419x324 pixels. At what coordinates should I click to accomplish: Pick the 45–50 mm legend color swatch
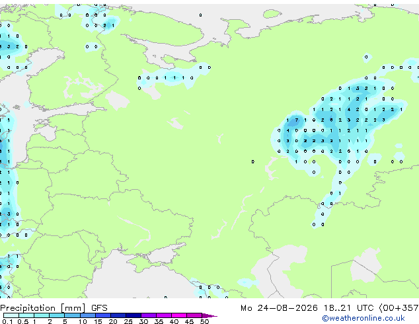(x=194, y=315)
